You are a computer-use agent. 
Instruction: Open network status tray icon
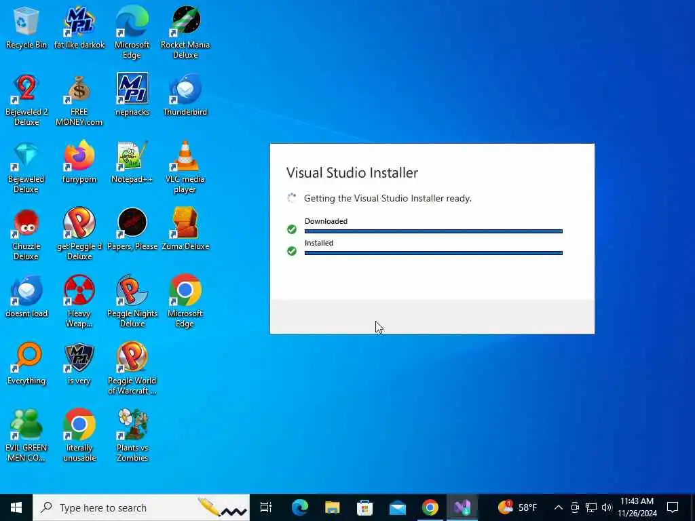click(591, 507)
